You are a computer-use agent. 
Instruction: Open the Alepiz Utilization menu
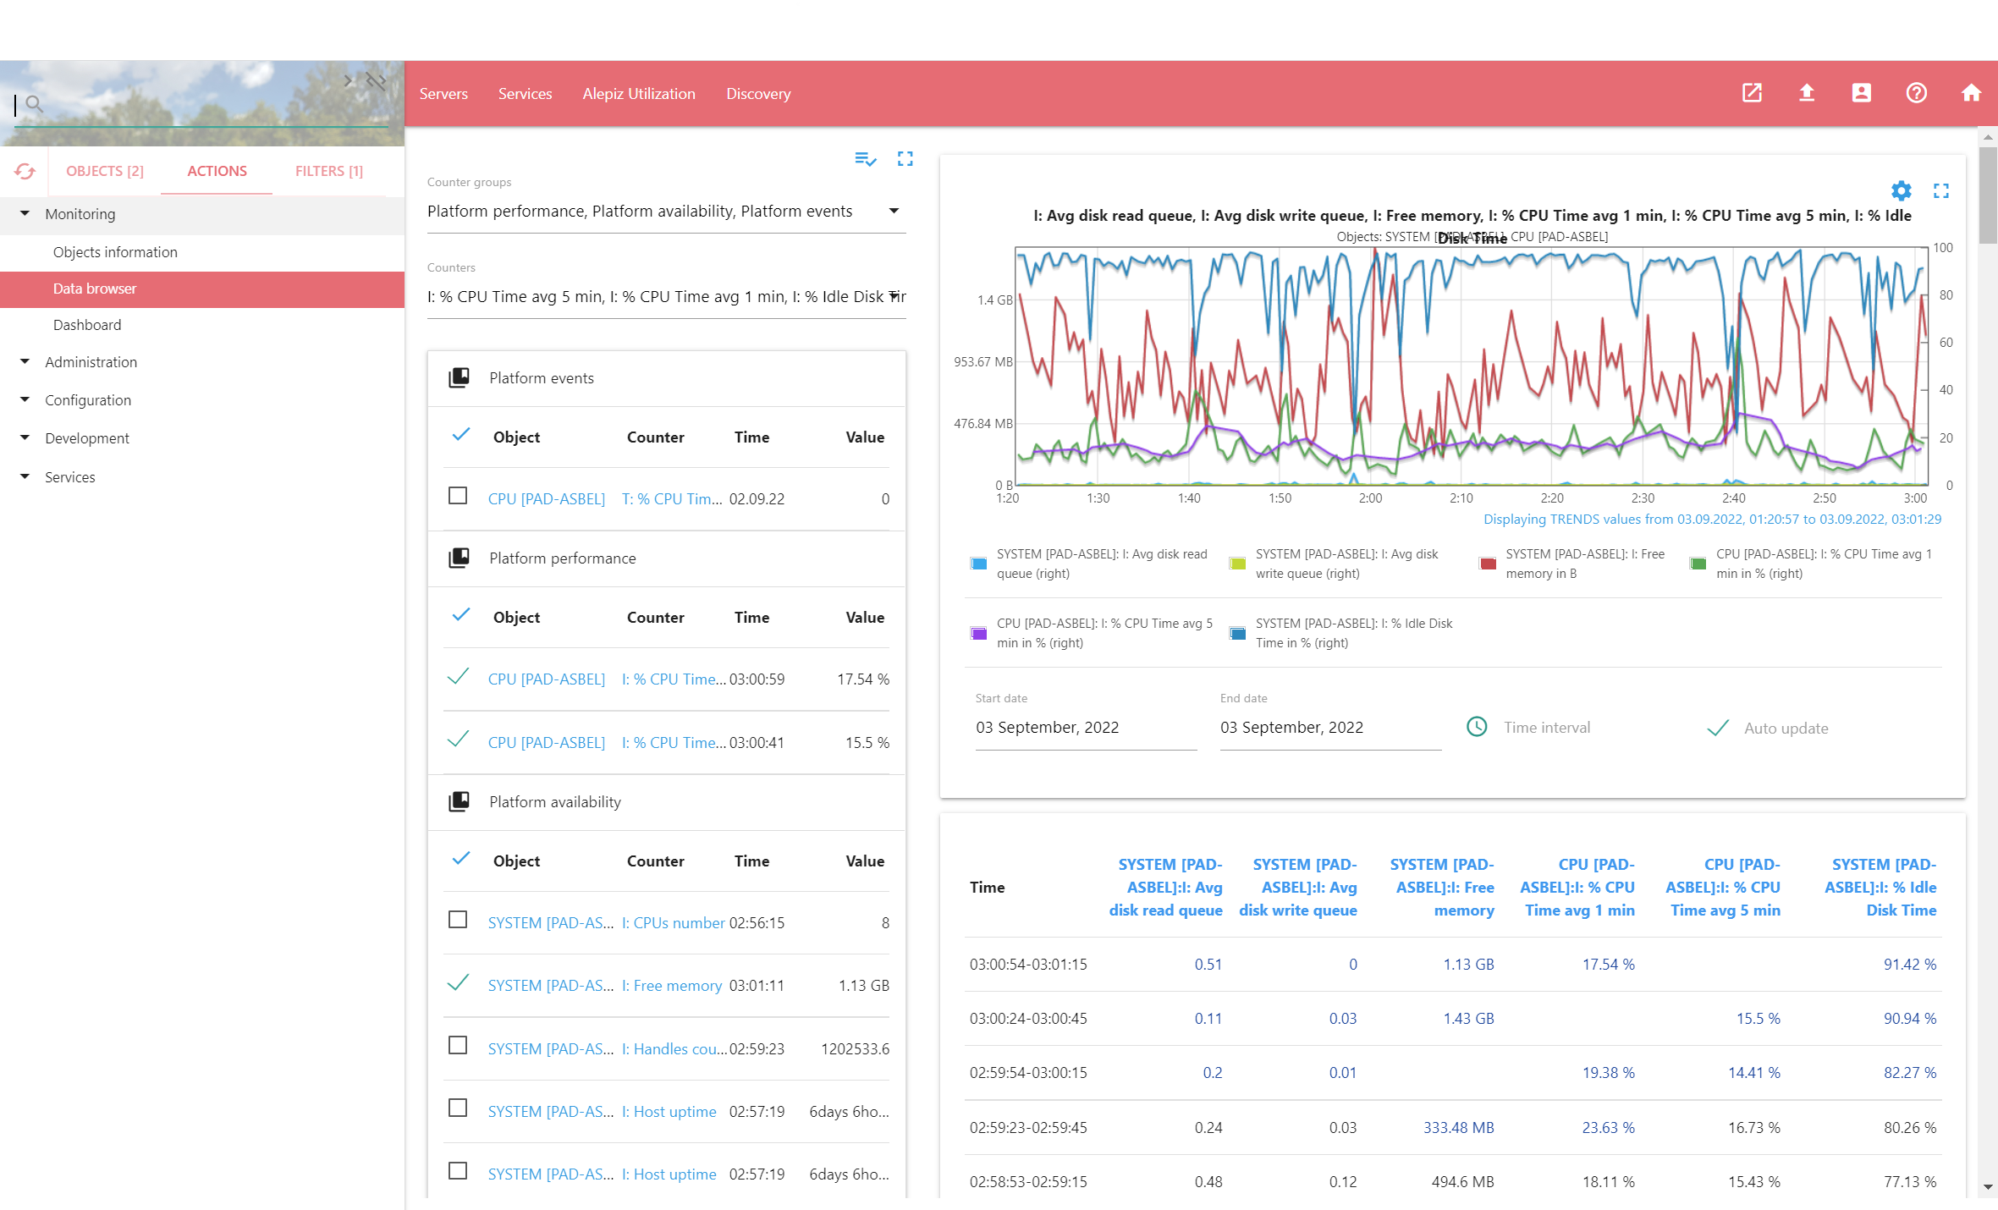click(638, 94)
